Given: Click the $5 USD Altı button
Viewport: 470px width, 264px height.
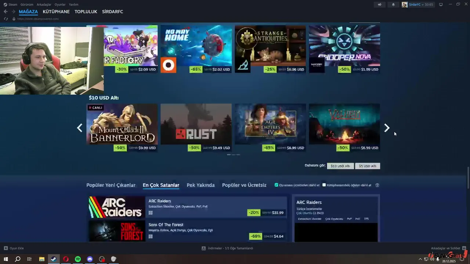Looking at the screenshot, I should [368, 166].
